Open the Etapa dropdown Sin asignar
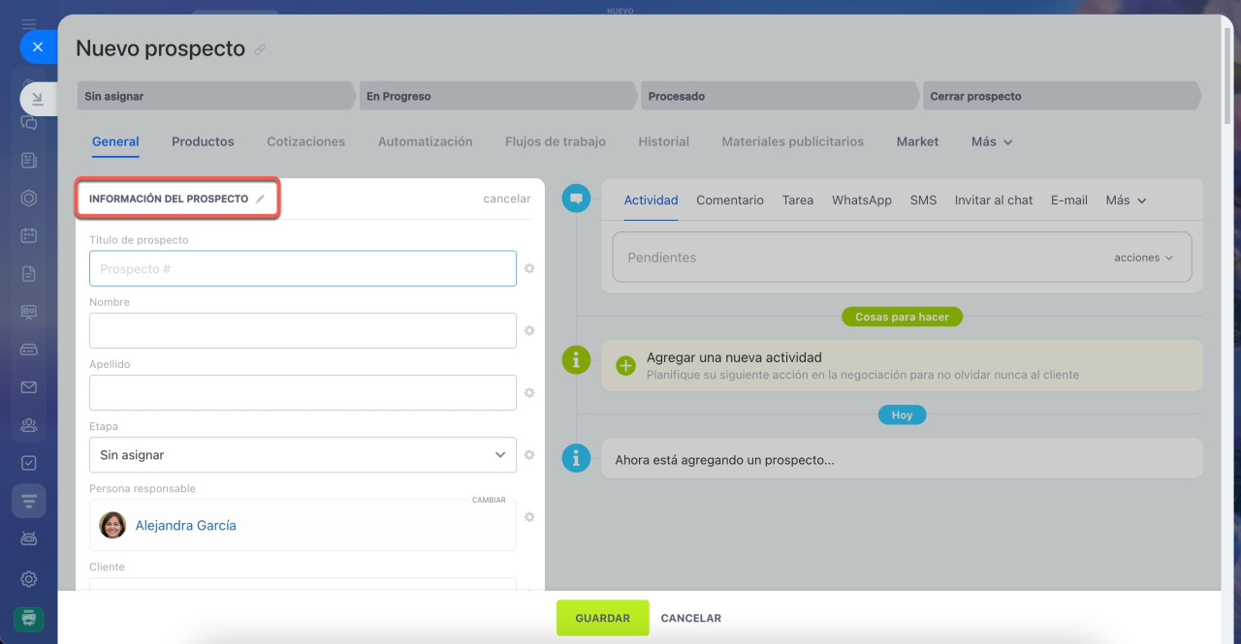 (302, 454)
